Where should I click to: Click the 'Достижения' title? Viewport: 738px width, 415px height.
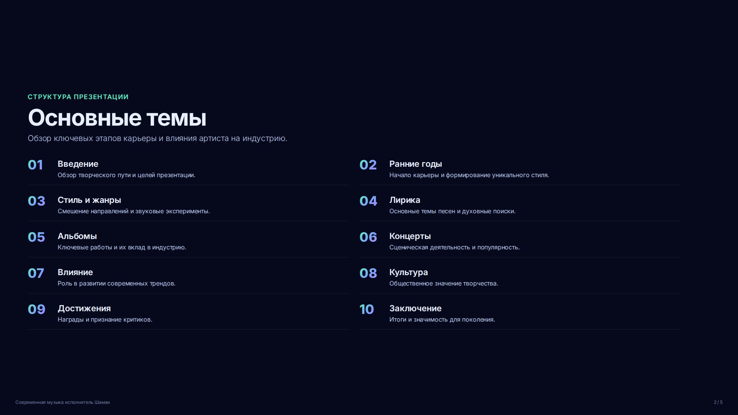(84, 309)
